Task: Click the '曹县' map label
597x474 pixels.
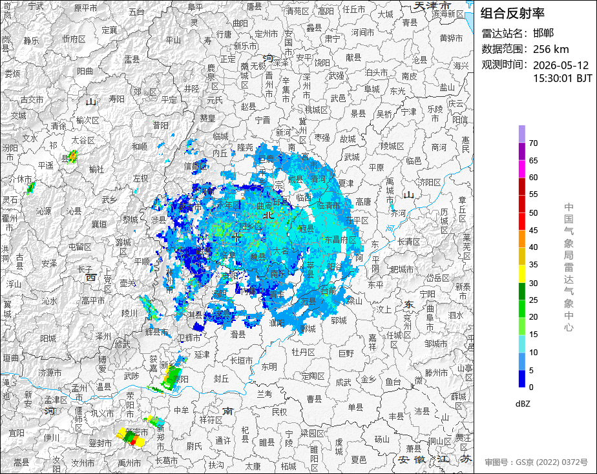Action: [315, 398]
